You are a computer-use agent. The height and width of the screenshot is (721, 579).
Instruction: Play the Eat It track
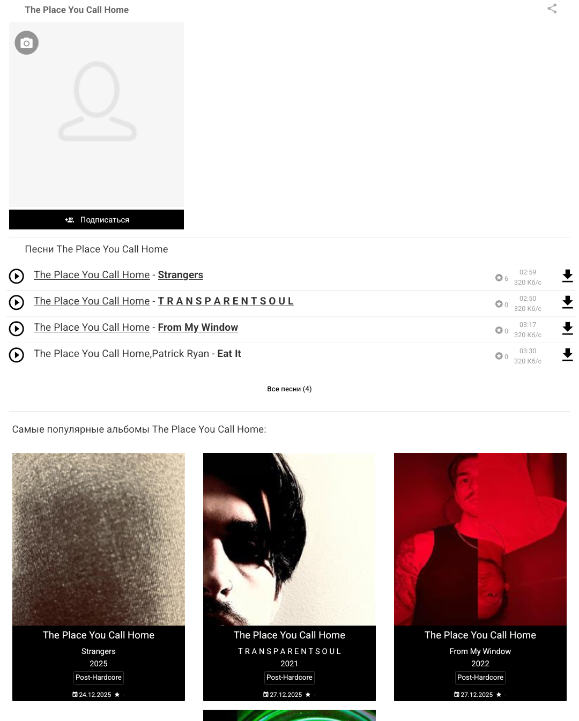coord(17,355)
